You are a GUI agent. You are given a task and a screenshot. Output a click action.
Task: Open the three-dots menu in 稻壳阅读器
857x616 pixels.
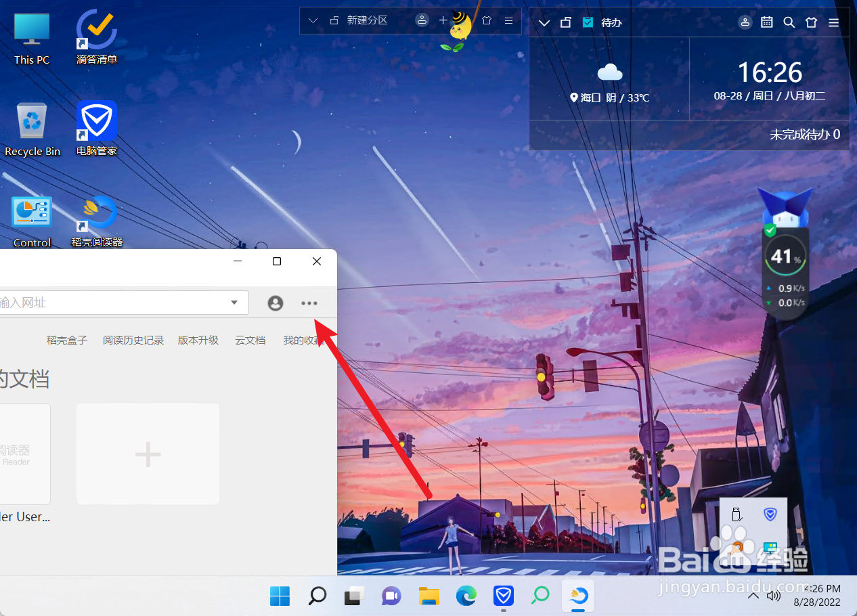(309, 303)
